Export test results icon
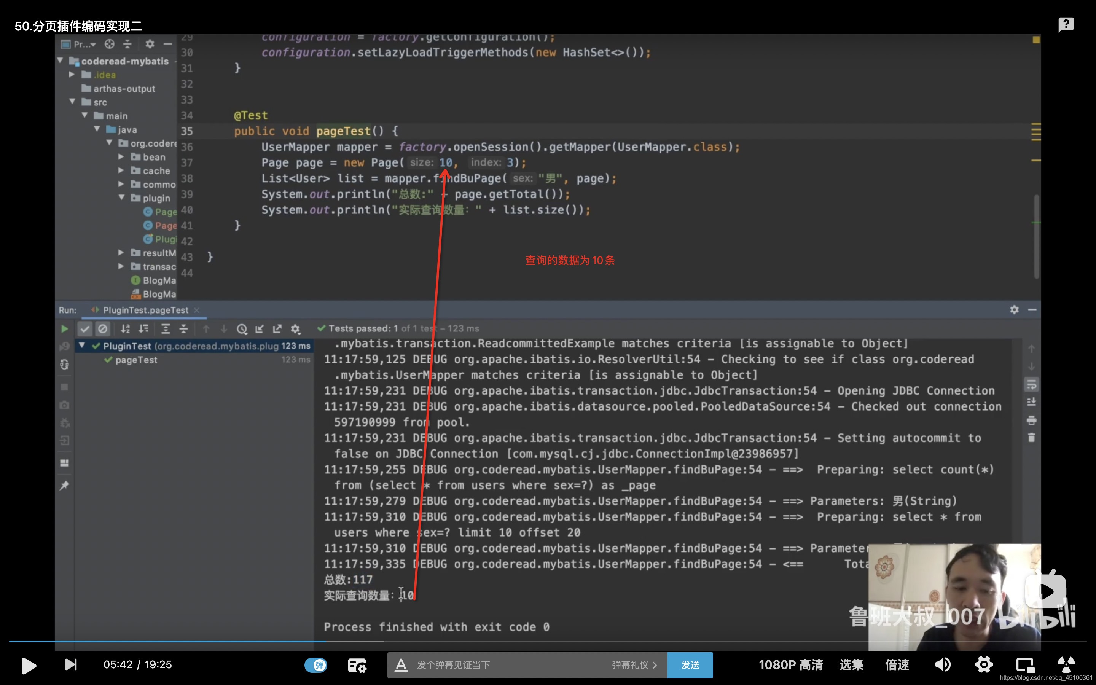 pyautogui.click(x=277, y=329)
